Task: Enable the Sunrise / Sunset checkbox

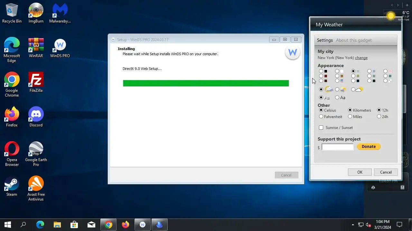Action: (x=321, y=128)
